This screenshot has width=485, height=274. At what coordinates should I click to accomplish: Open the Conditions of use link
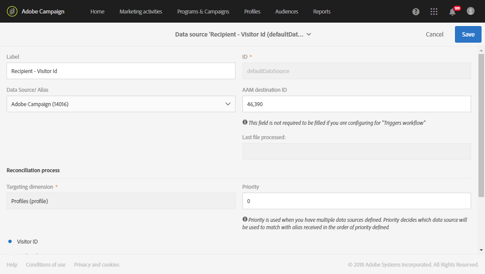click(x=46, y=264)
